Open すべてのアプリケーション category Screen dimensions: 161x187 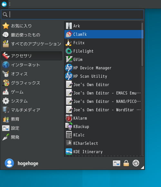point(32,44)
